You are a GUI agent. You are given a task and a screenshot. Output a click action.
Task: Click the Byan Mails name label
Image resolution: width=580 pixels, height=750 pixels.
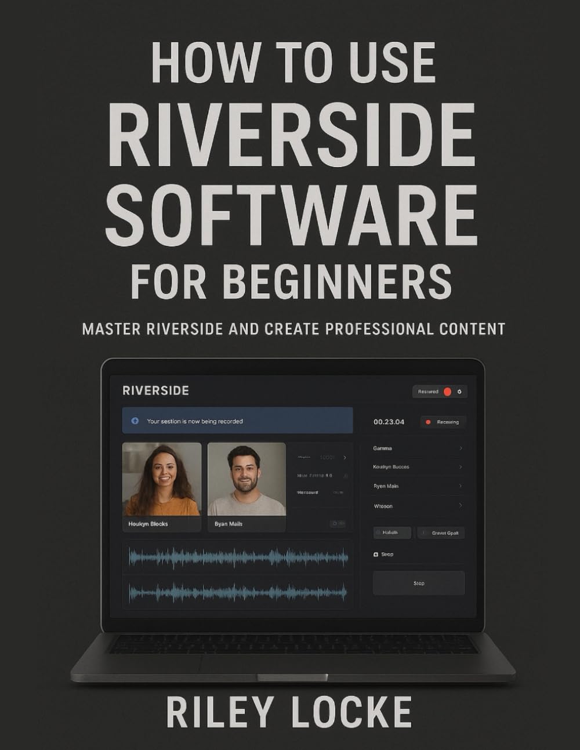[229, 524]
